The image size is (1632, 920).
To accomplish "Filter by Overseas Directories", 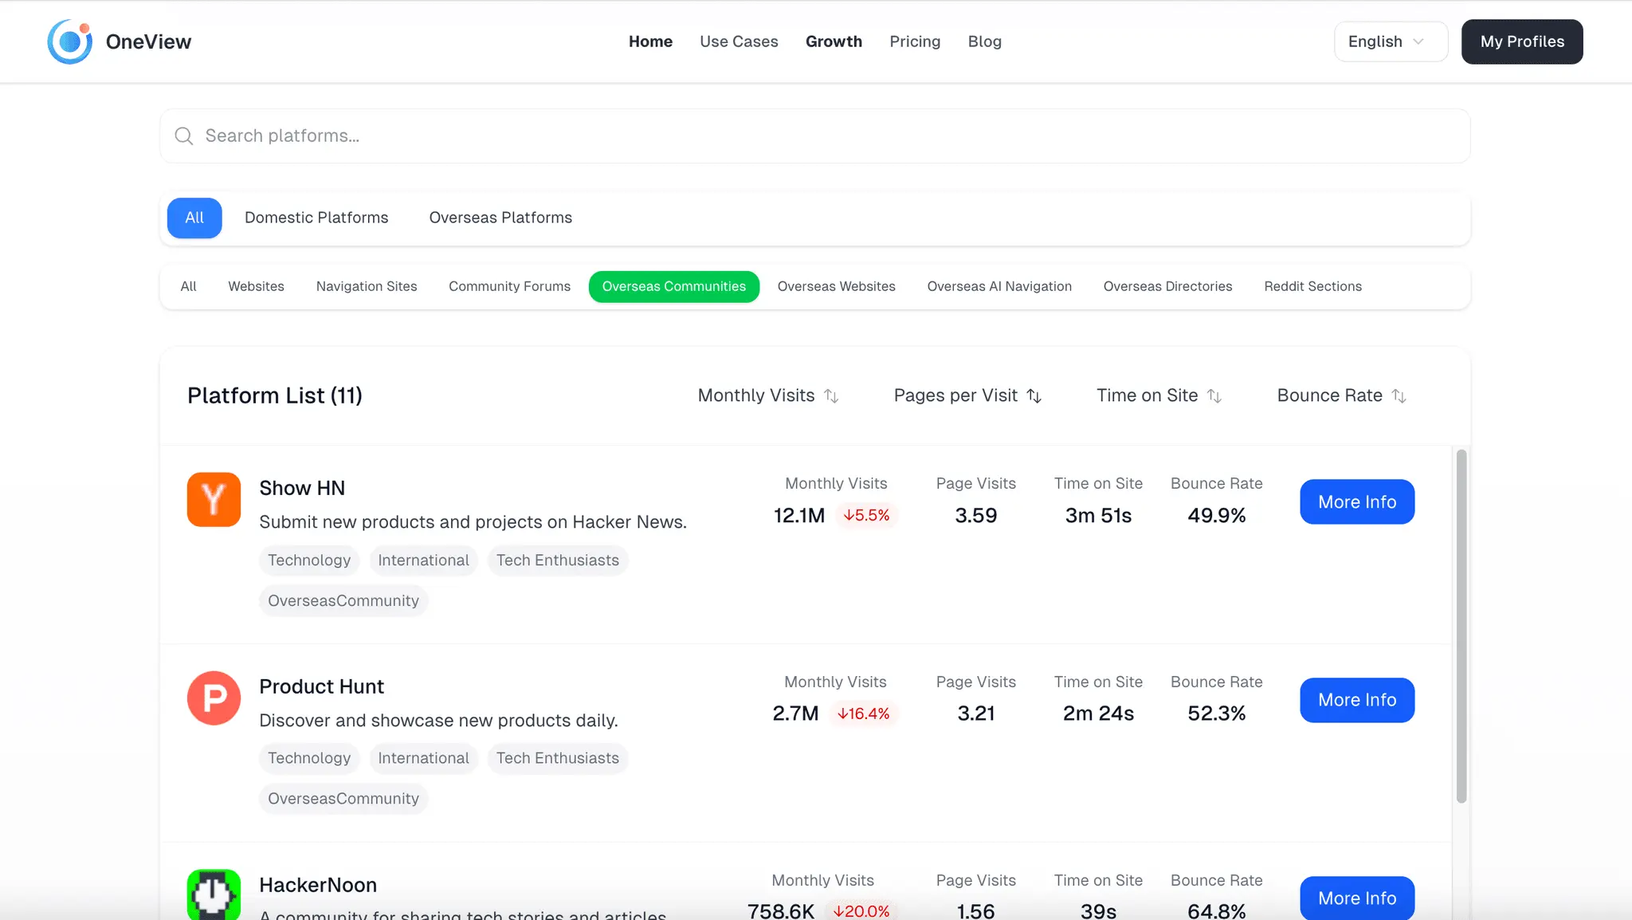I will 1167,286.
